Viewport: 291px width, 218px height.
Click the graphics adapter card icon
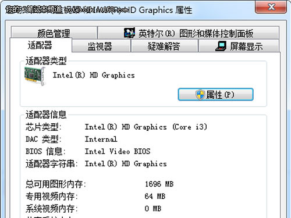coord(35,76)
